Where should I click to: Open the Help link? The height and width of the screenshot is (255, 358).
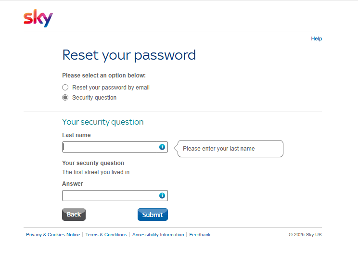point(316,38)
